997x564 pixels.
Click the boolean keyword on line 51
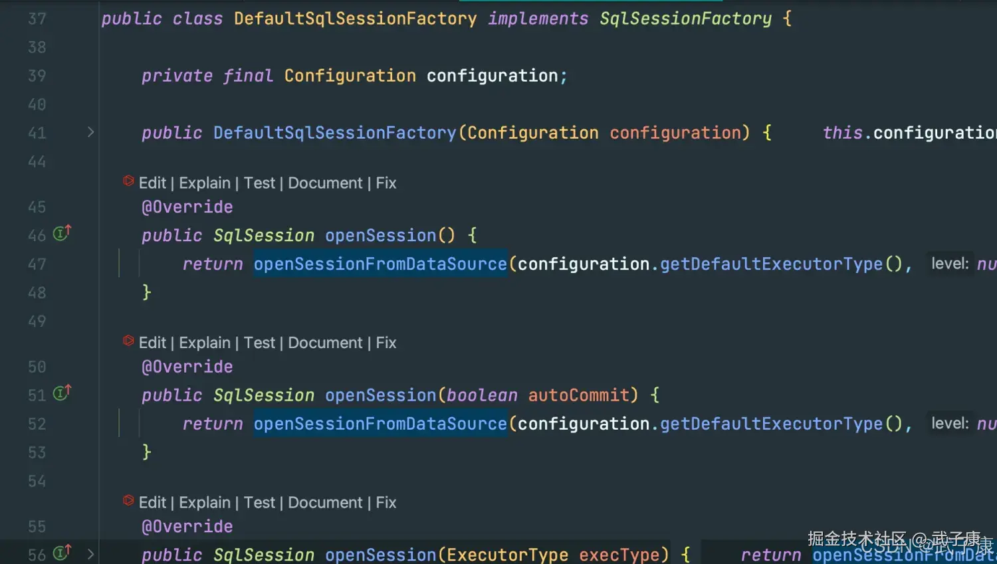[x=482, y=395]
